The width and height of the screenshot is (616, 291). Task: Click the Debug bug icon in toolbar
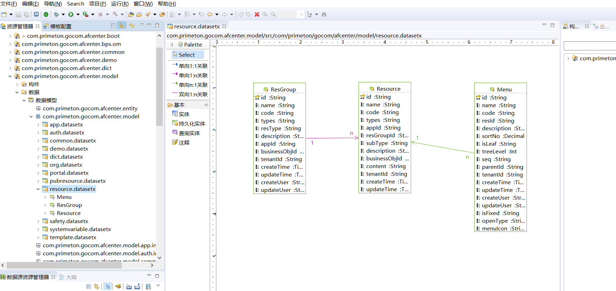click(56, 14)
